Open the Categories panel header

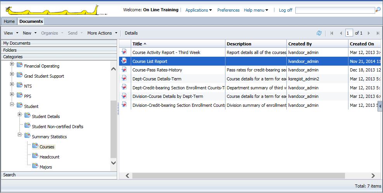point(59,57)
